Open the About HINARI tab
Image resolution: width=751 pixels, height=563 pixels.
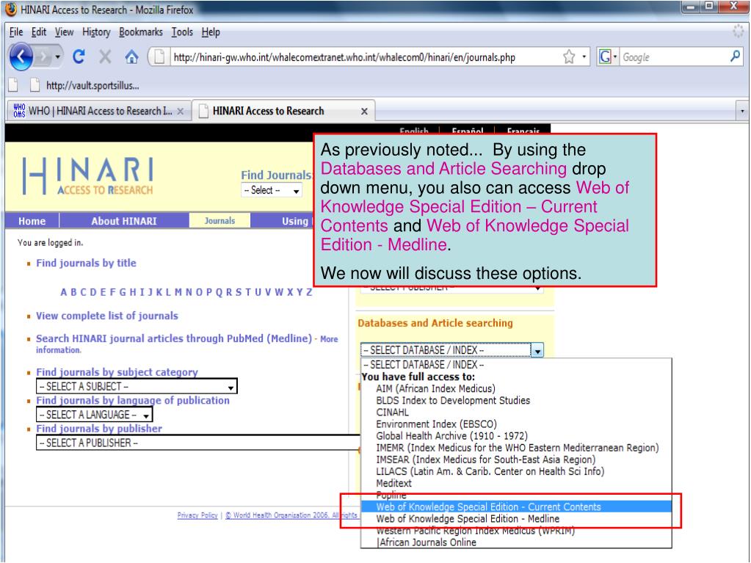tap(124, 221)
